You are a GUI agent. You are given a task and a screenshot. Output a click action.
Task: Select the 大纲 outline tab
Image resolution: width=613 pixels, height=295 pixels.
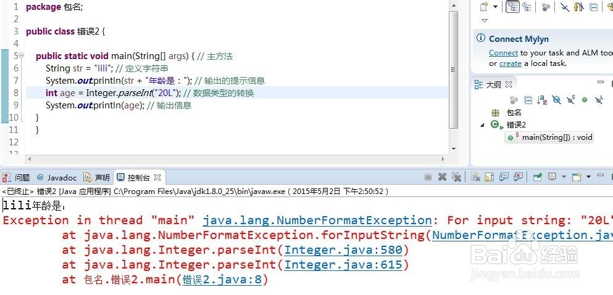[493, 84]
